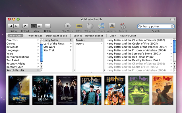Switch to list view mode
The width and height of the screenshot is (182, 113).
[x=39, y=26]
